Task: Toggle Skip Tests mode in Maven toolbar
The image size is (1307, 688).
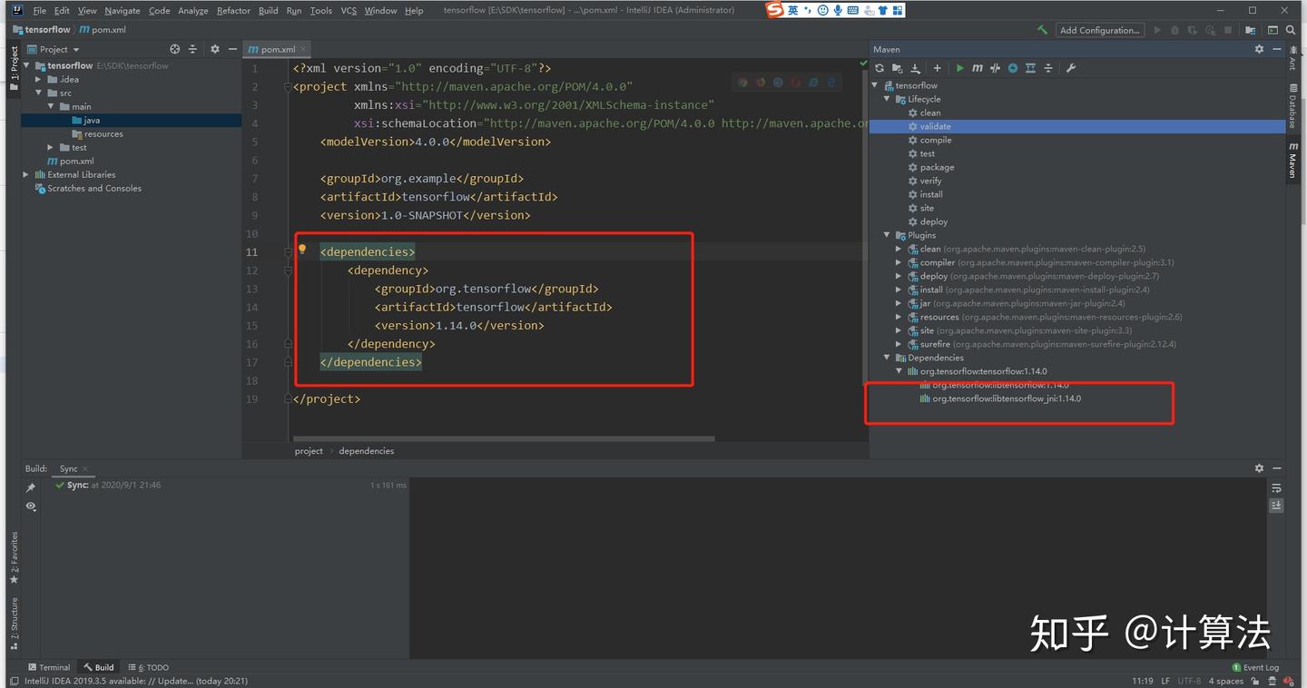Action: tap(1013, 68)
